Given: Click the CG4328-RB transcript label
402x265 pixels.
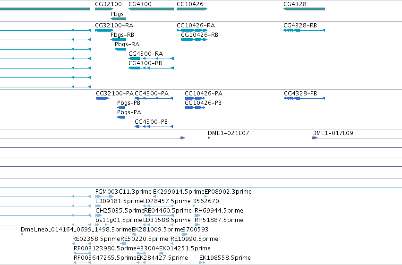Looking at the screenshot, I should 300,26.
